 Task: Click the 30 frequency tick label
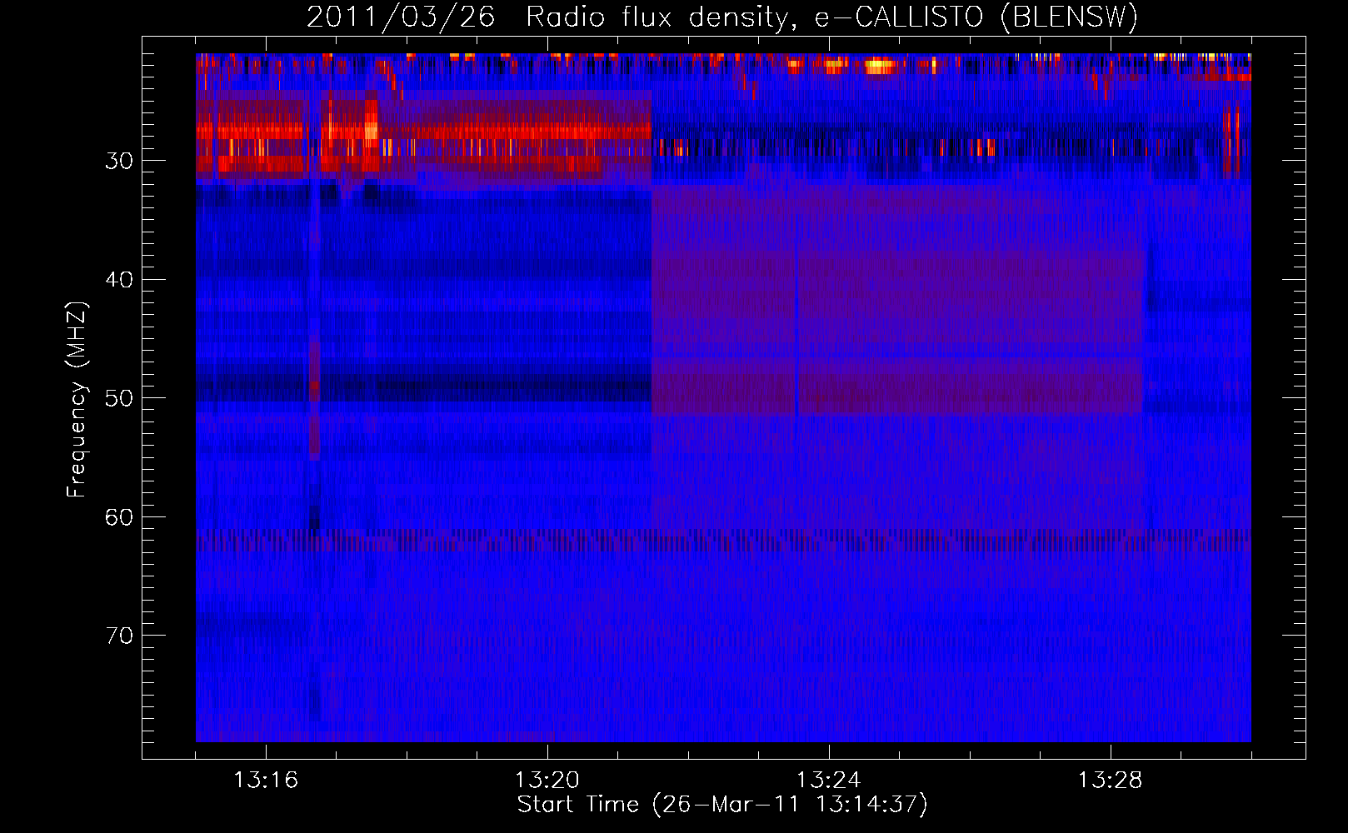point(119,161)
